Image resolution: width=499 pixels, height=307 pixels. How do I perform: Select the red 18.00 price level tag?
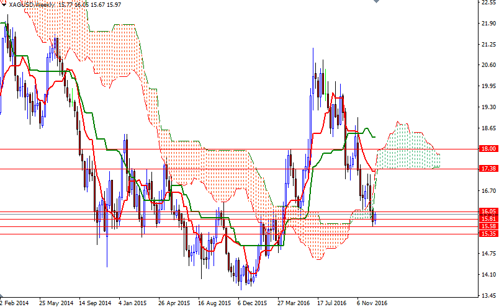click(488, 149)
